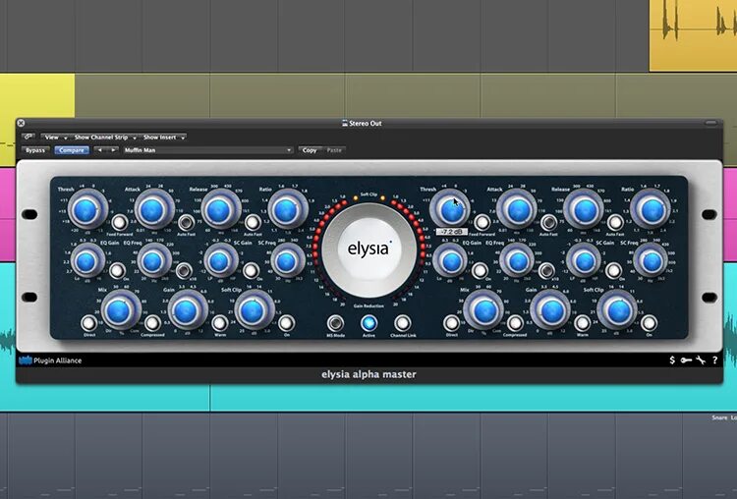Open the wrench settings icon
737x499 pixels.
click(701, 360)
